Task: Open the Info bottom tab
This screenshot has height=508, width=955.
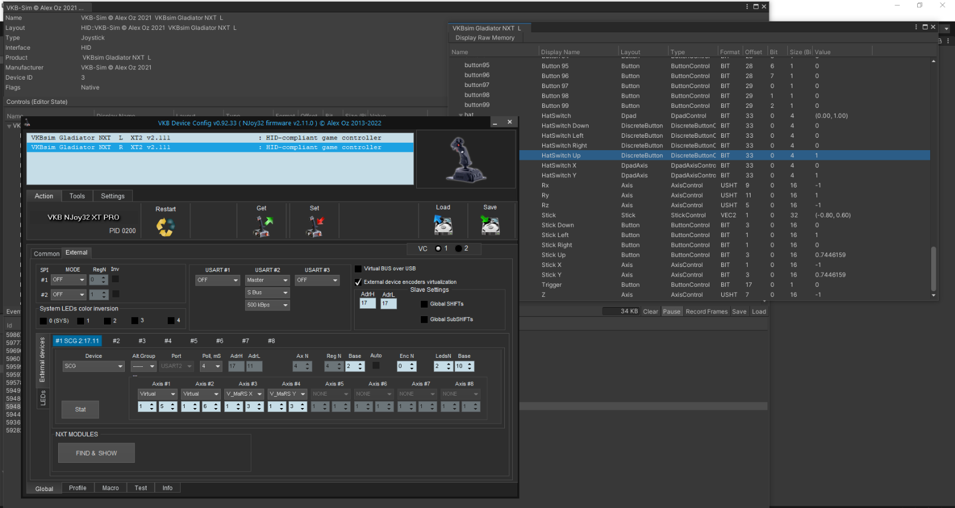Action: (168, 488)
